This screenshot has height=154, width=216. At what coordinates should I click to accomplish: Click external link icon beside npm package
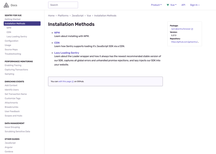[x=192, y=29]
